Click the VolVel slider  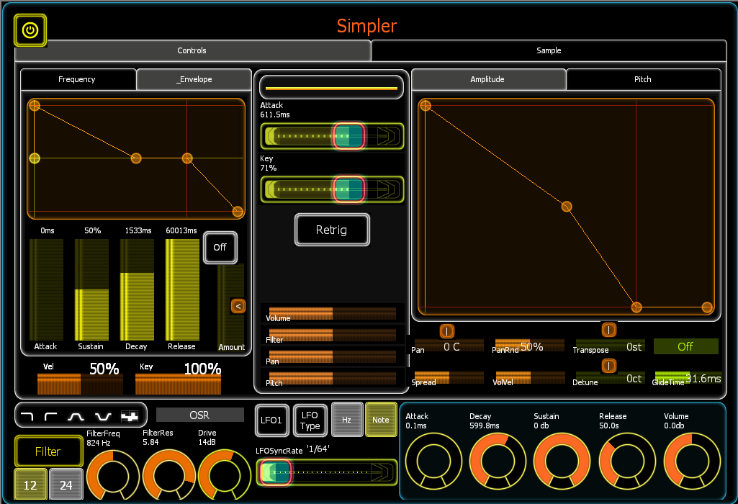click(529, 377)
